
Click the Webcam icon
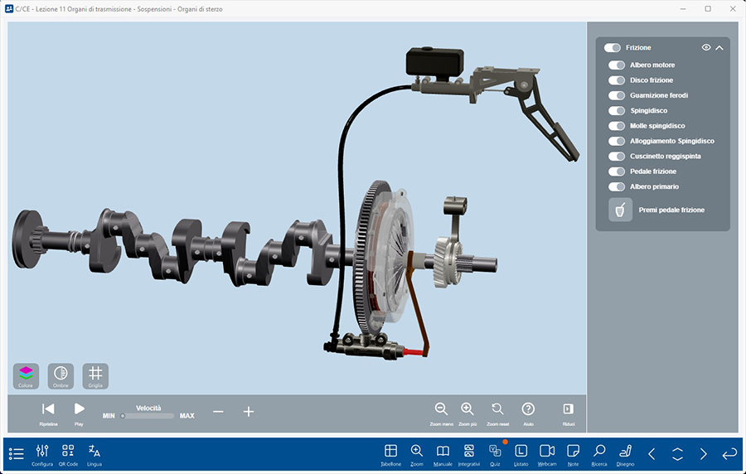(x=547, y=452)
